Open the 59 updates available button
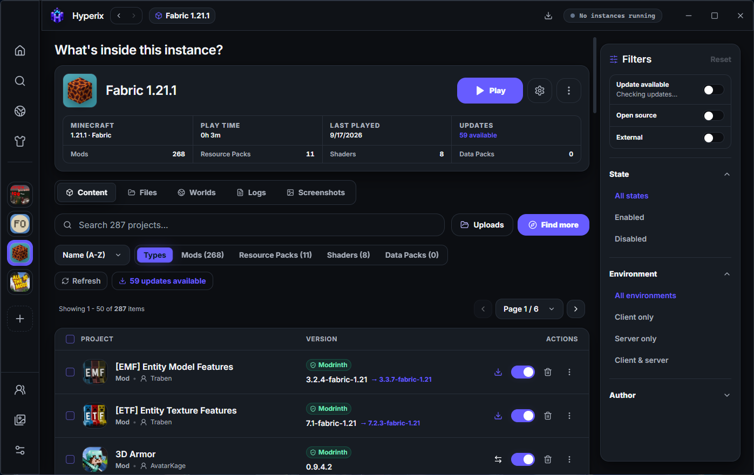 pos(162,281)
